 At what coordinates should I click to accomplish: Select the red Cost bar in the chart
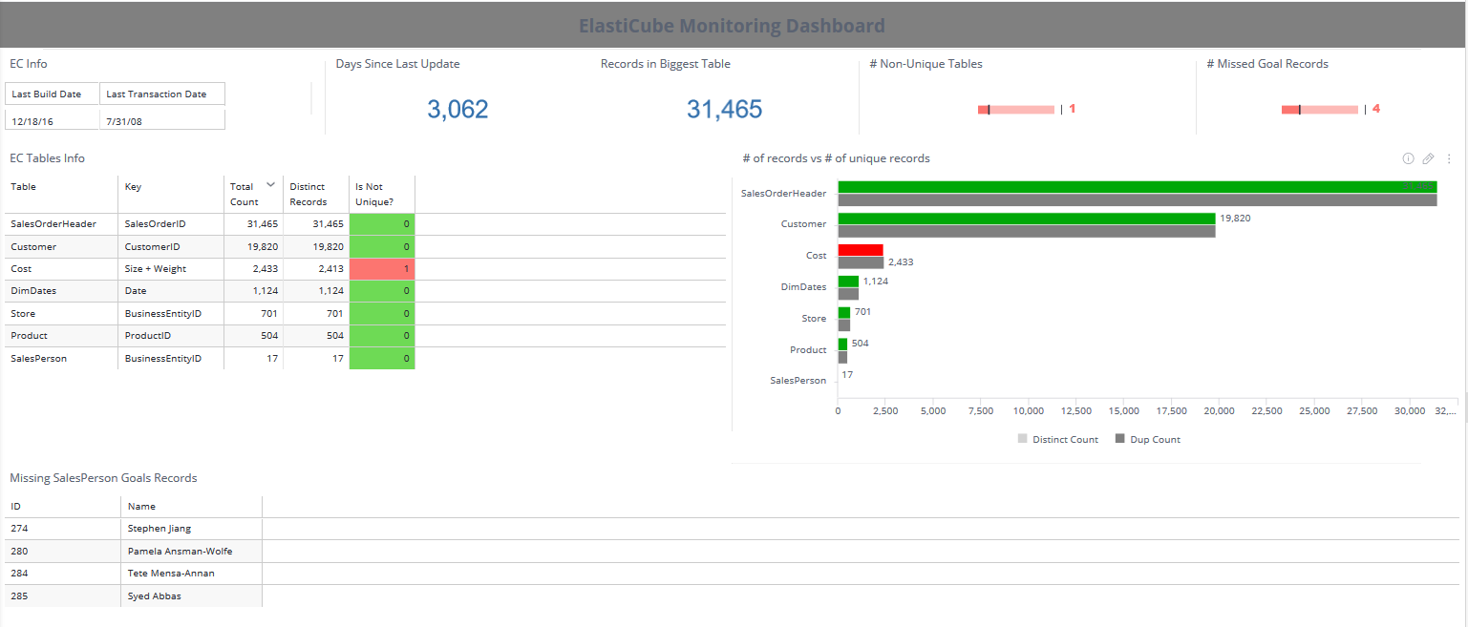pos(860,249)
